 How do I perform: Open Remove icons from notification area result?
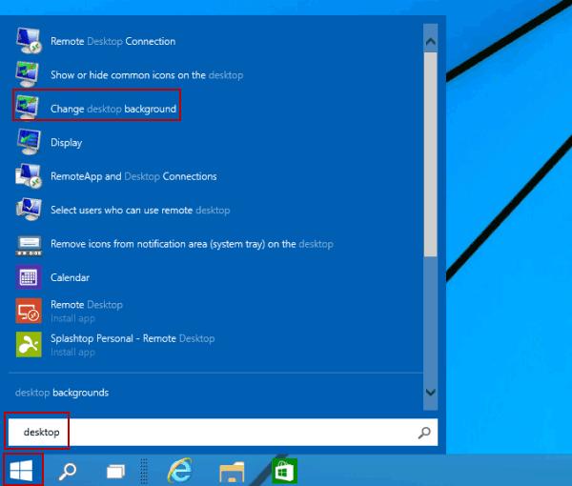point(191,244)
